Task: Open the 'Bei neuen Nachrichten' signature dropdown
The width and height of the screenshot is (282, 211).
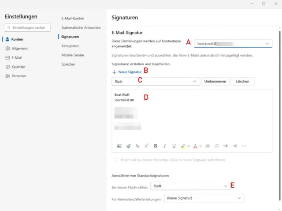Action: pos(190,186)
